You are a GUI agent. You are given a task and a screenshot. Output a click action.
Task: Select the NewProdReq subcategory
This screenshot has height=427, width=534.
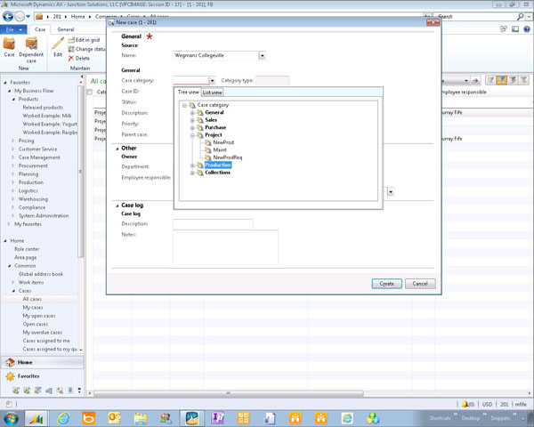tap(228, 157)
